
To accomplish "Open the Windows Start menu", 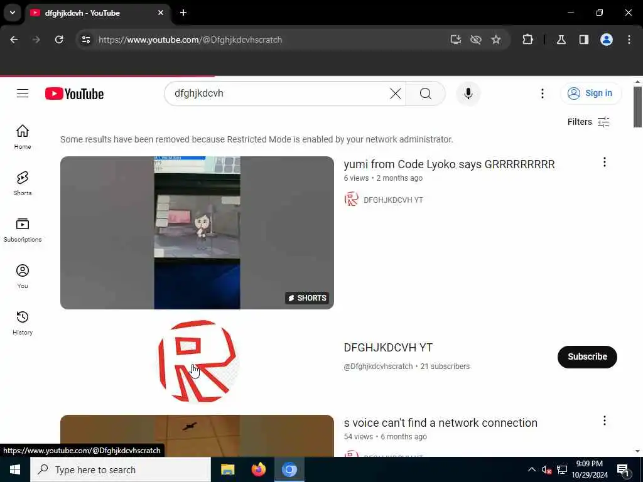I will (15, 469).
